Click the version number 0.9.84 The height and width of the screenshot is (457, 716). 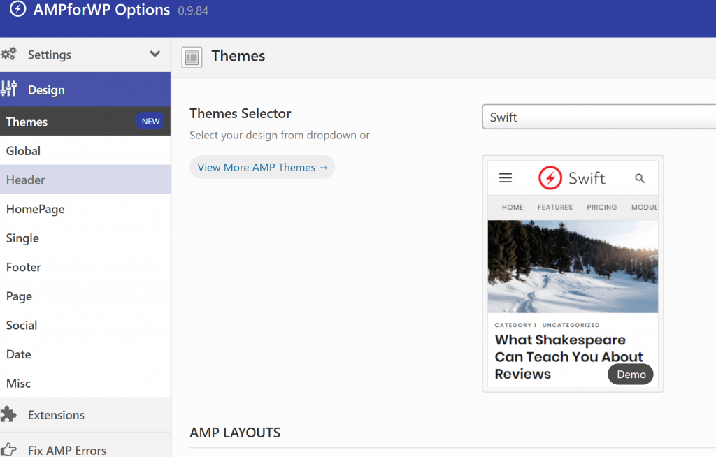pos(193,11)
